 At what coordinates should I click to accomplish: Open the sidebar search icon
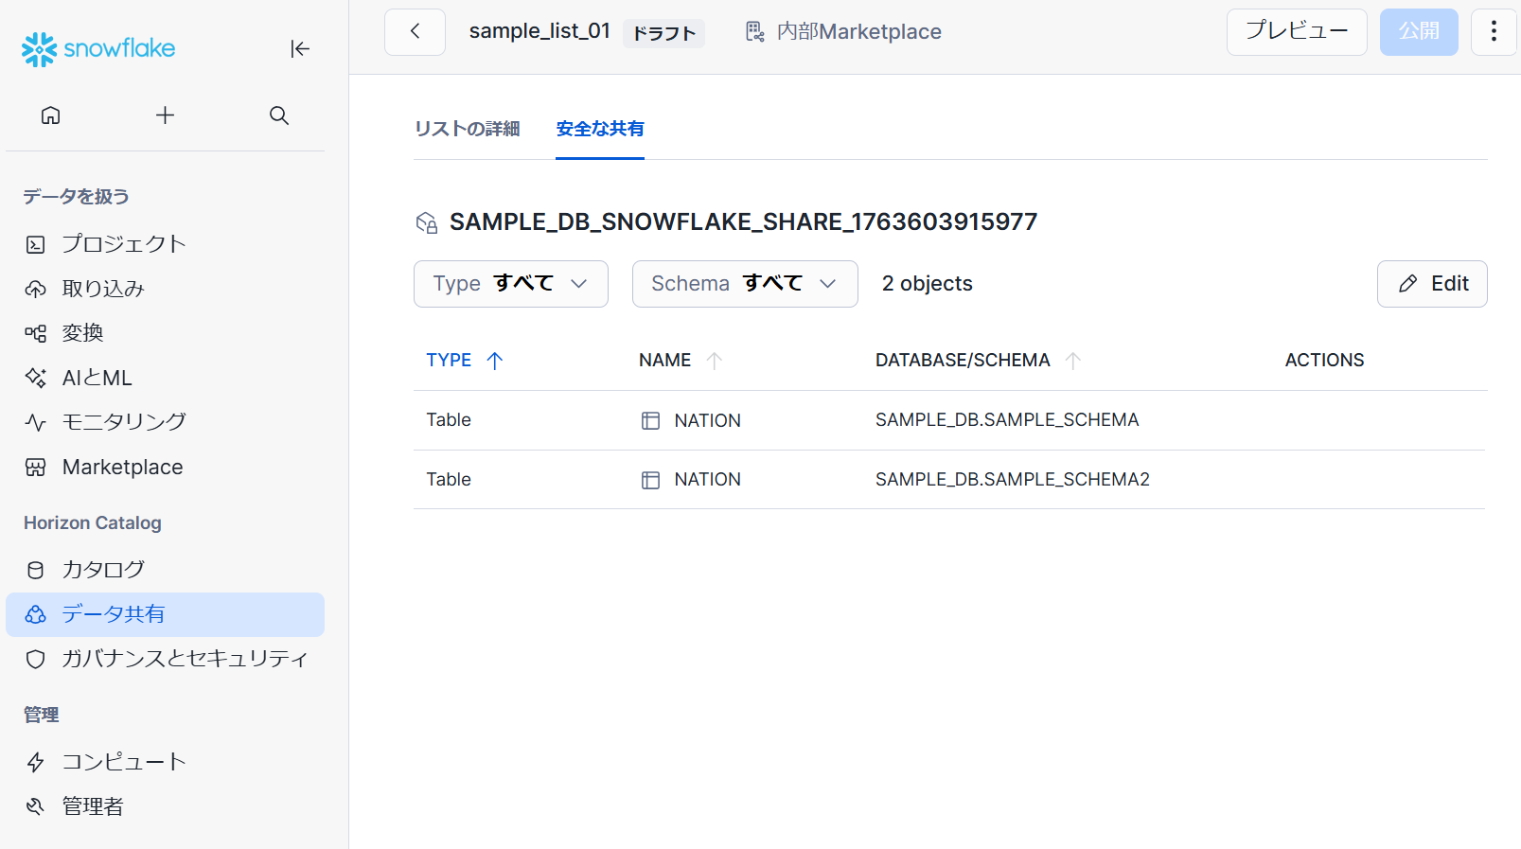[278, 115]
